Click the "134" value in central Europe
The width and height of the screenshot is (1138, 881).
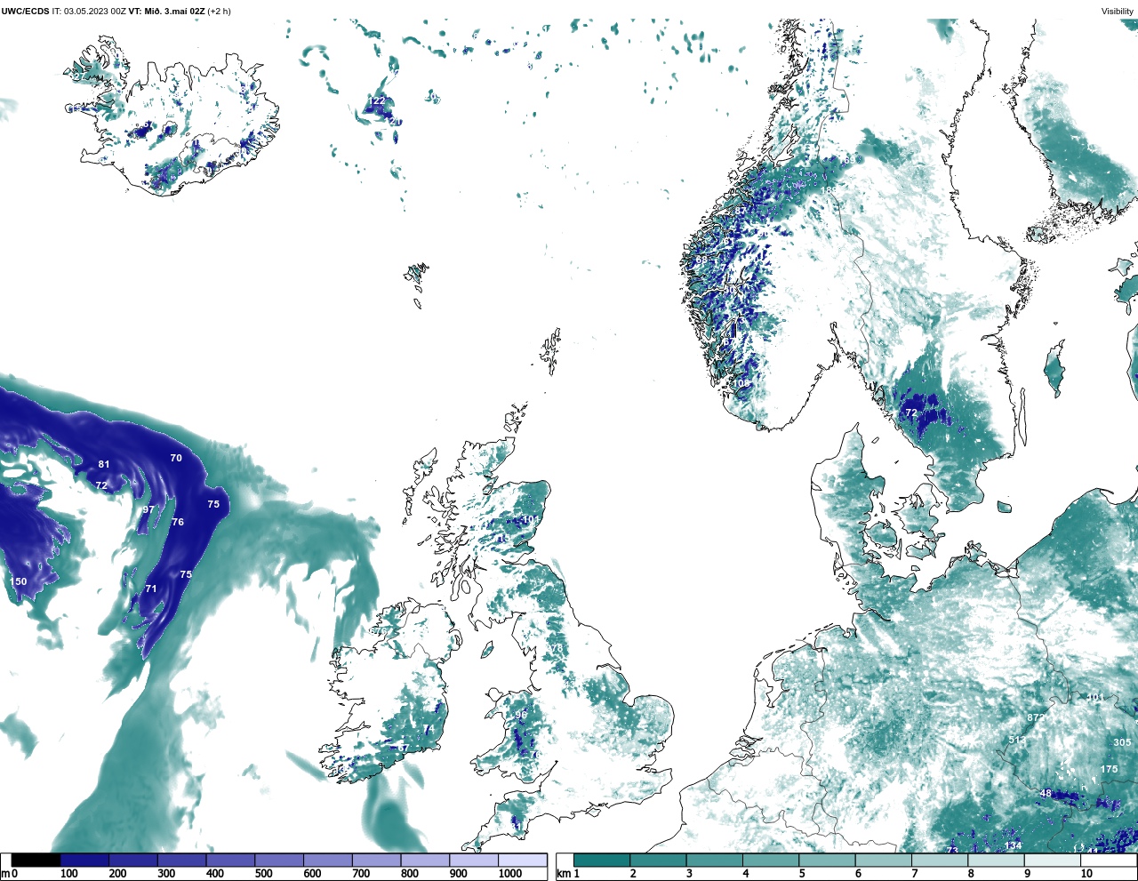point(1013,845)
